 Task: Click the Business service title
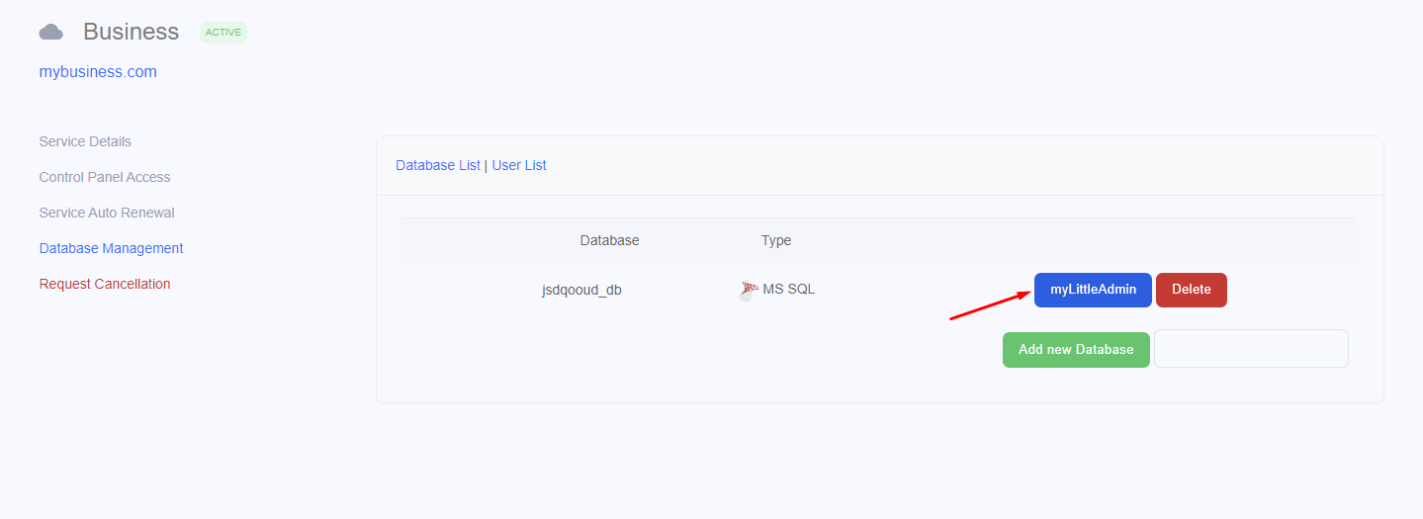pos(132,32)
